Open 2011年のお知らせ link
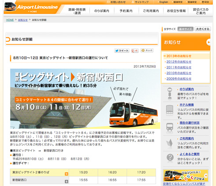 pos(179,67)
